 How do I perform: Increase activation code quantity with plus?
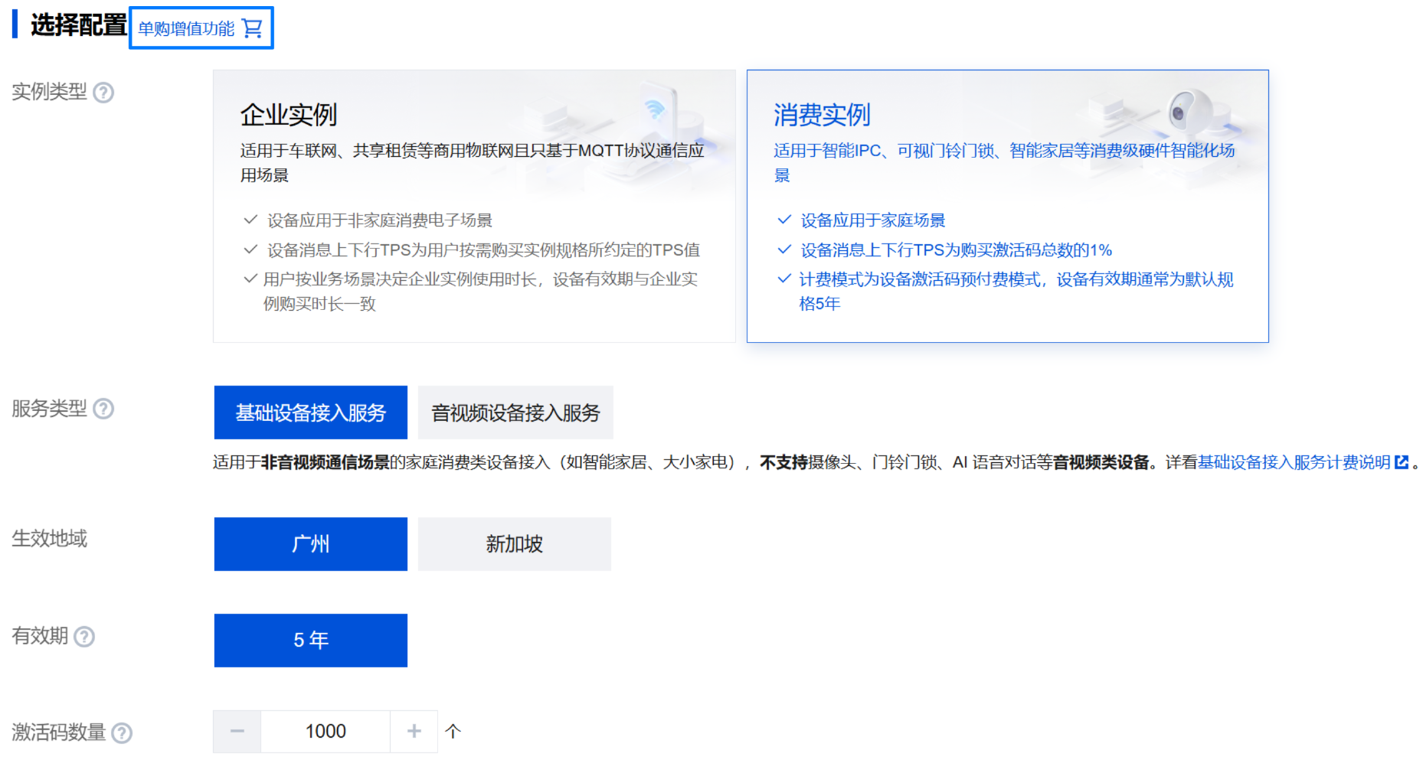coord(414,732)
